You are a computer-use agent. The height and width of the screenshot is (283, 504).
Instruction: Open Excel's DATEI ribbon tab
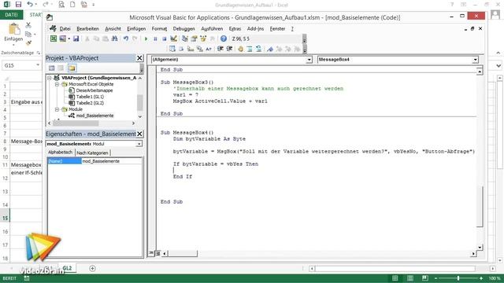click(11, 15)
